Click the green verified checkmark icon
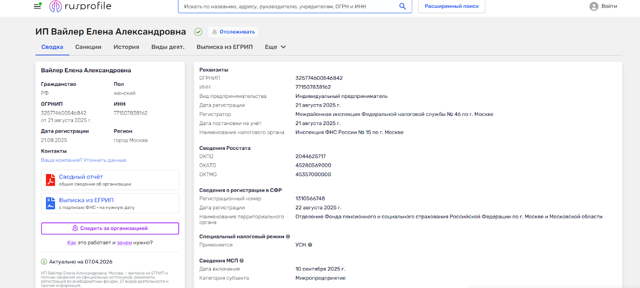 (x=198, y=32)
